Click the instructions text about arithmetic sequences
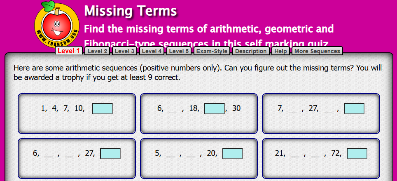Image resolution: width=397 pixels, height=181 pixels. pyautogui.click(x=198, y=73)
